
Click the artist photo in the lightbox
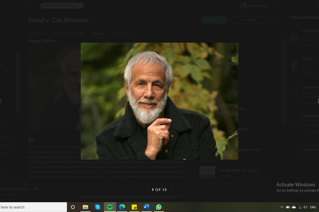point(159,101)
